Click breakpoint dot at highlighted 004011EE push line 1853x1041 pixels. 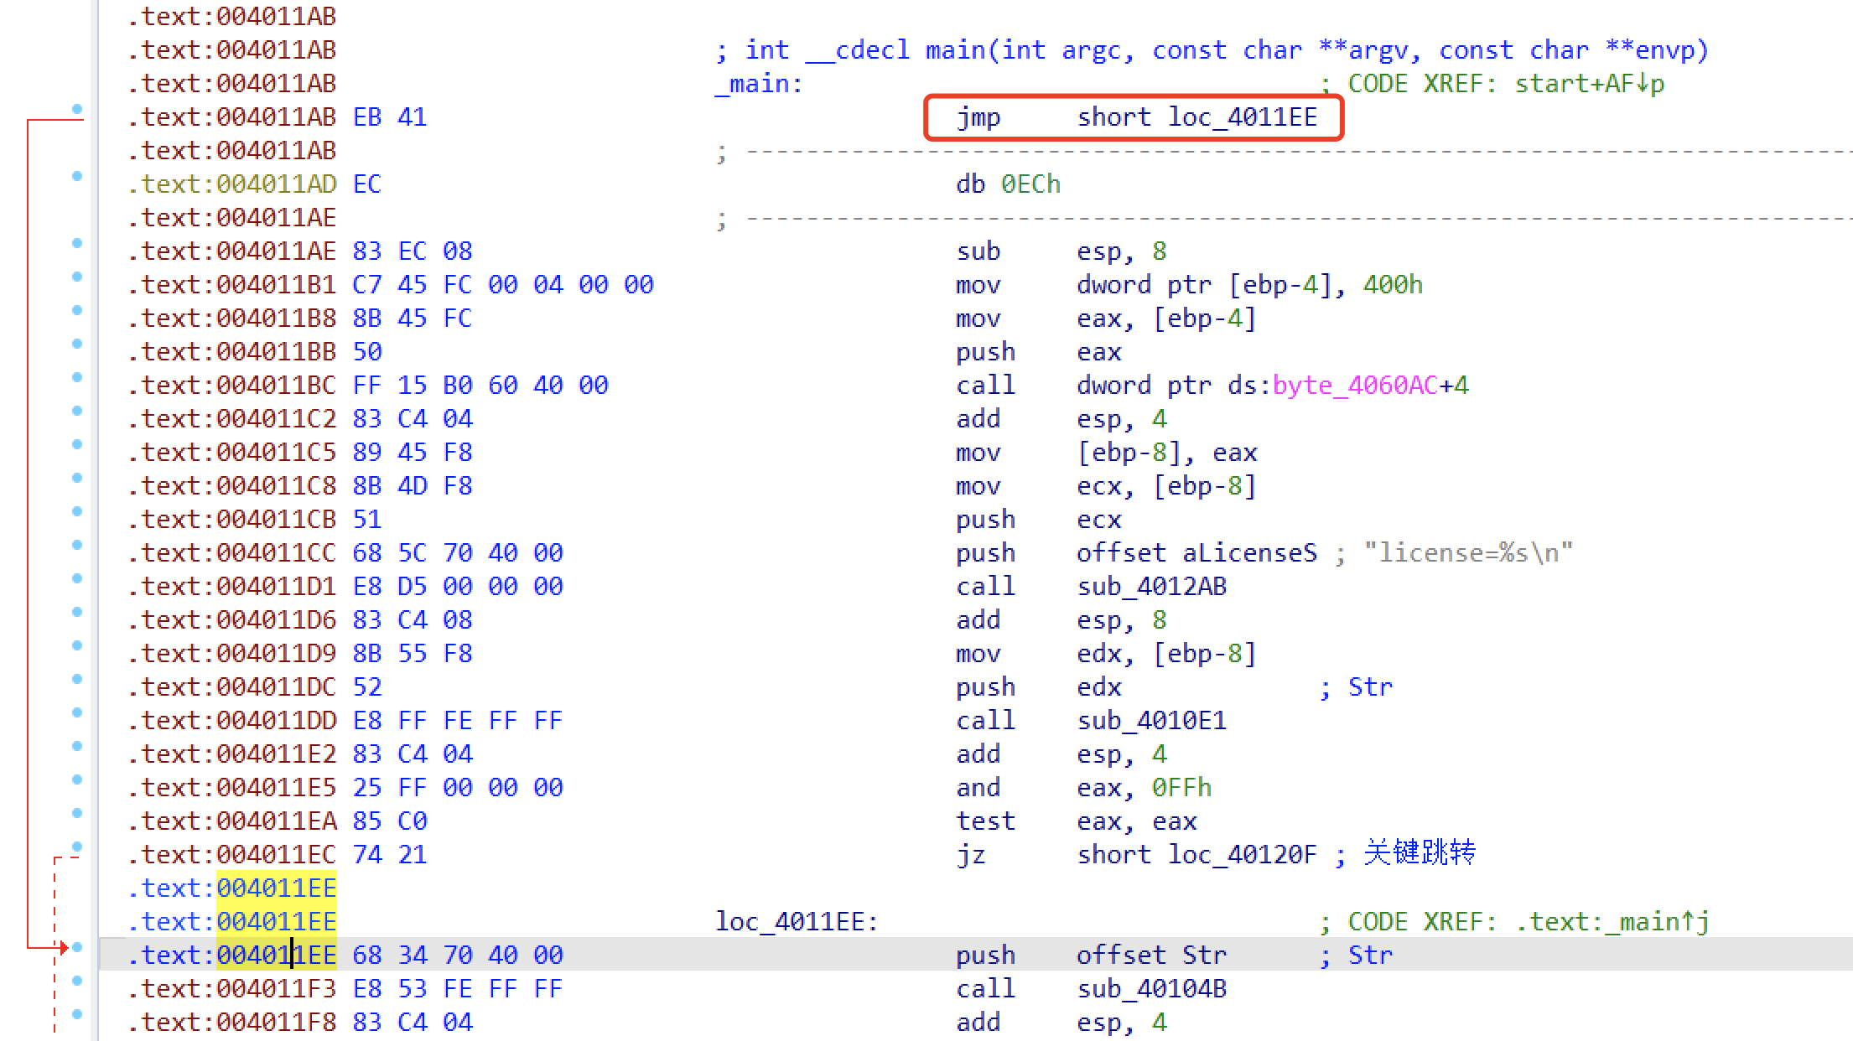(x=77, y=947)
